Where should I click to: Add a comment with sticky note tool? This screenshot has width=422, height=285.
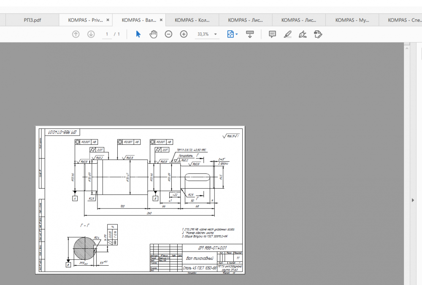[272, 34]
